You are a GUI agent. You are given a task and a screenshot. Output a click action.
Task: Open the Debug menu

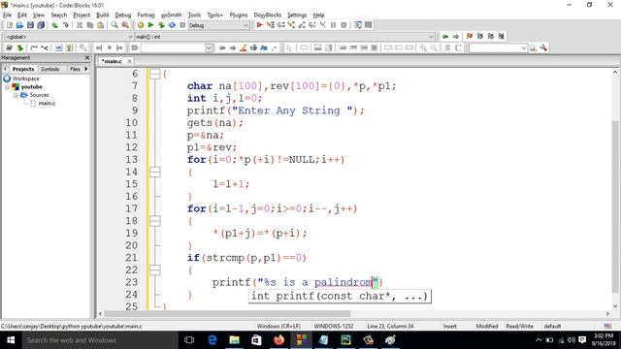[123, 16]
